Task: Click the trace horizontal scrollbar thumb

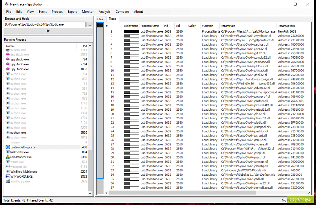Action: point(182,193)
